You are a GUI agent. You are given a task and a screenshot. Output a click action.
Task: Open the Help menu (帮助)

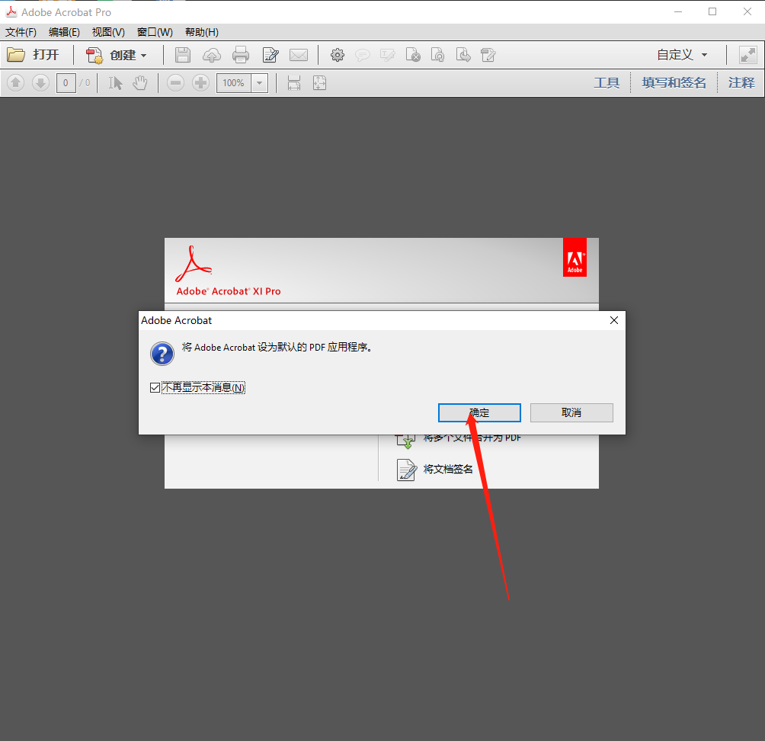[x=202, y=32]
